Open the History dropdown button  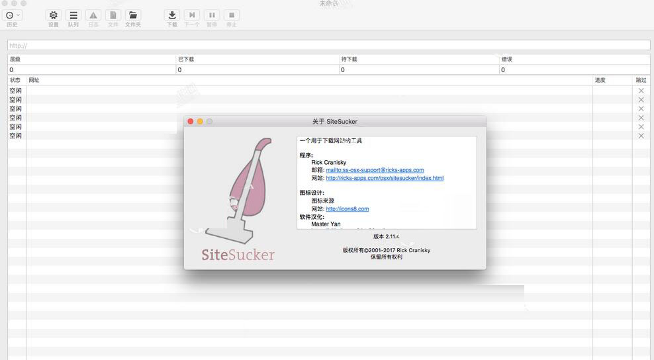[x=12, y=15]
